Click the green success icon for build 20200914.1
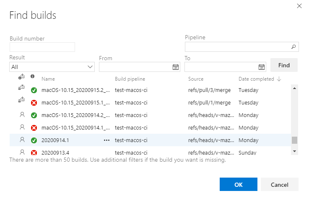 (x=34, y=140)
